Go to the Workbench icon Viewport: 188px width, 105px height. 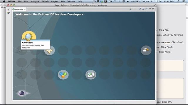pyautogui.click(x=146, y=50)
